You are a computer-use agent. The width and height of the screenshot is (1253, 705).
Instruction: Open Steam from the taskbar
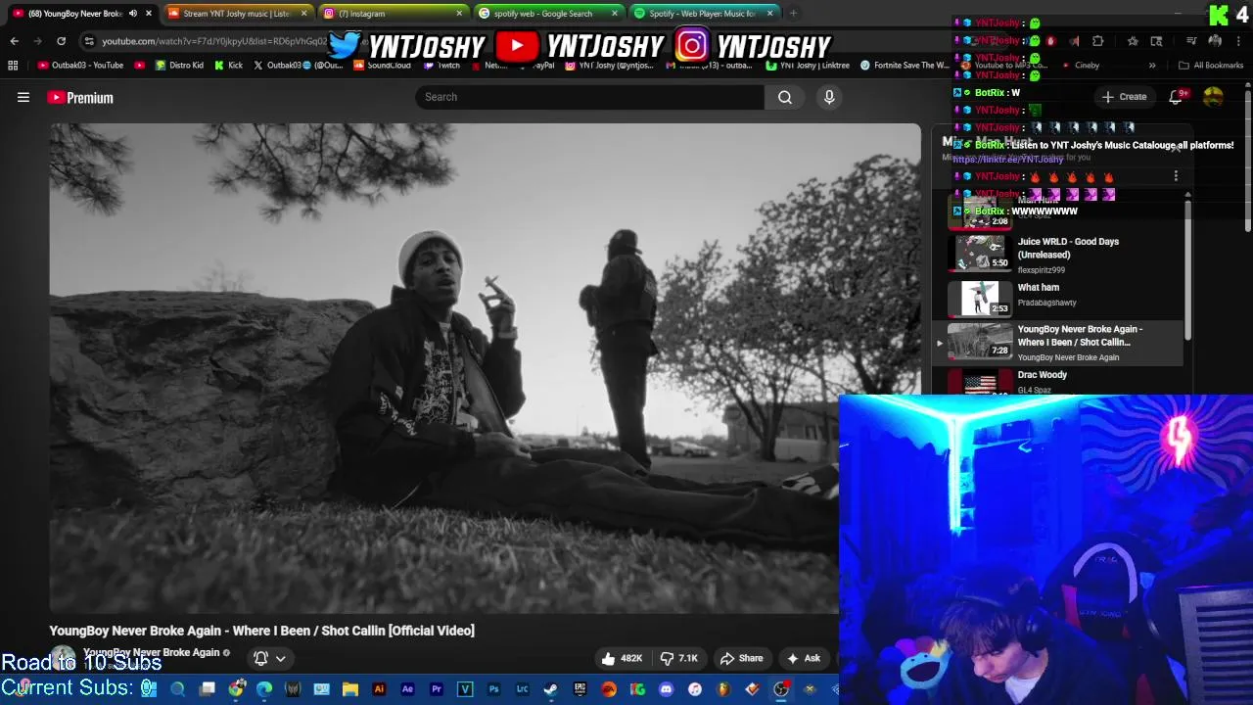pyautogui.click(x=550, y=689)
